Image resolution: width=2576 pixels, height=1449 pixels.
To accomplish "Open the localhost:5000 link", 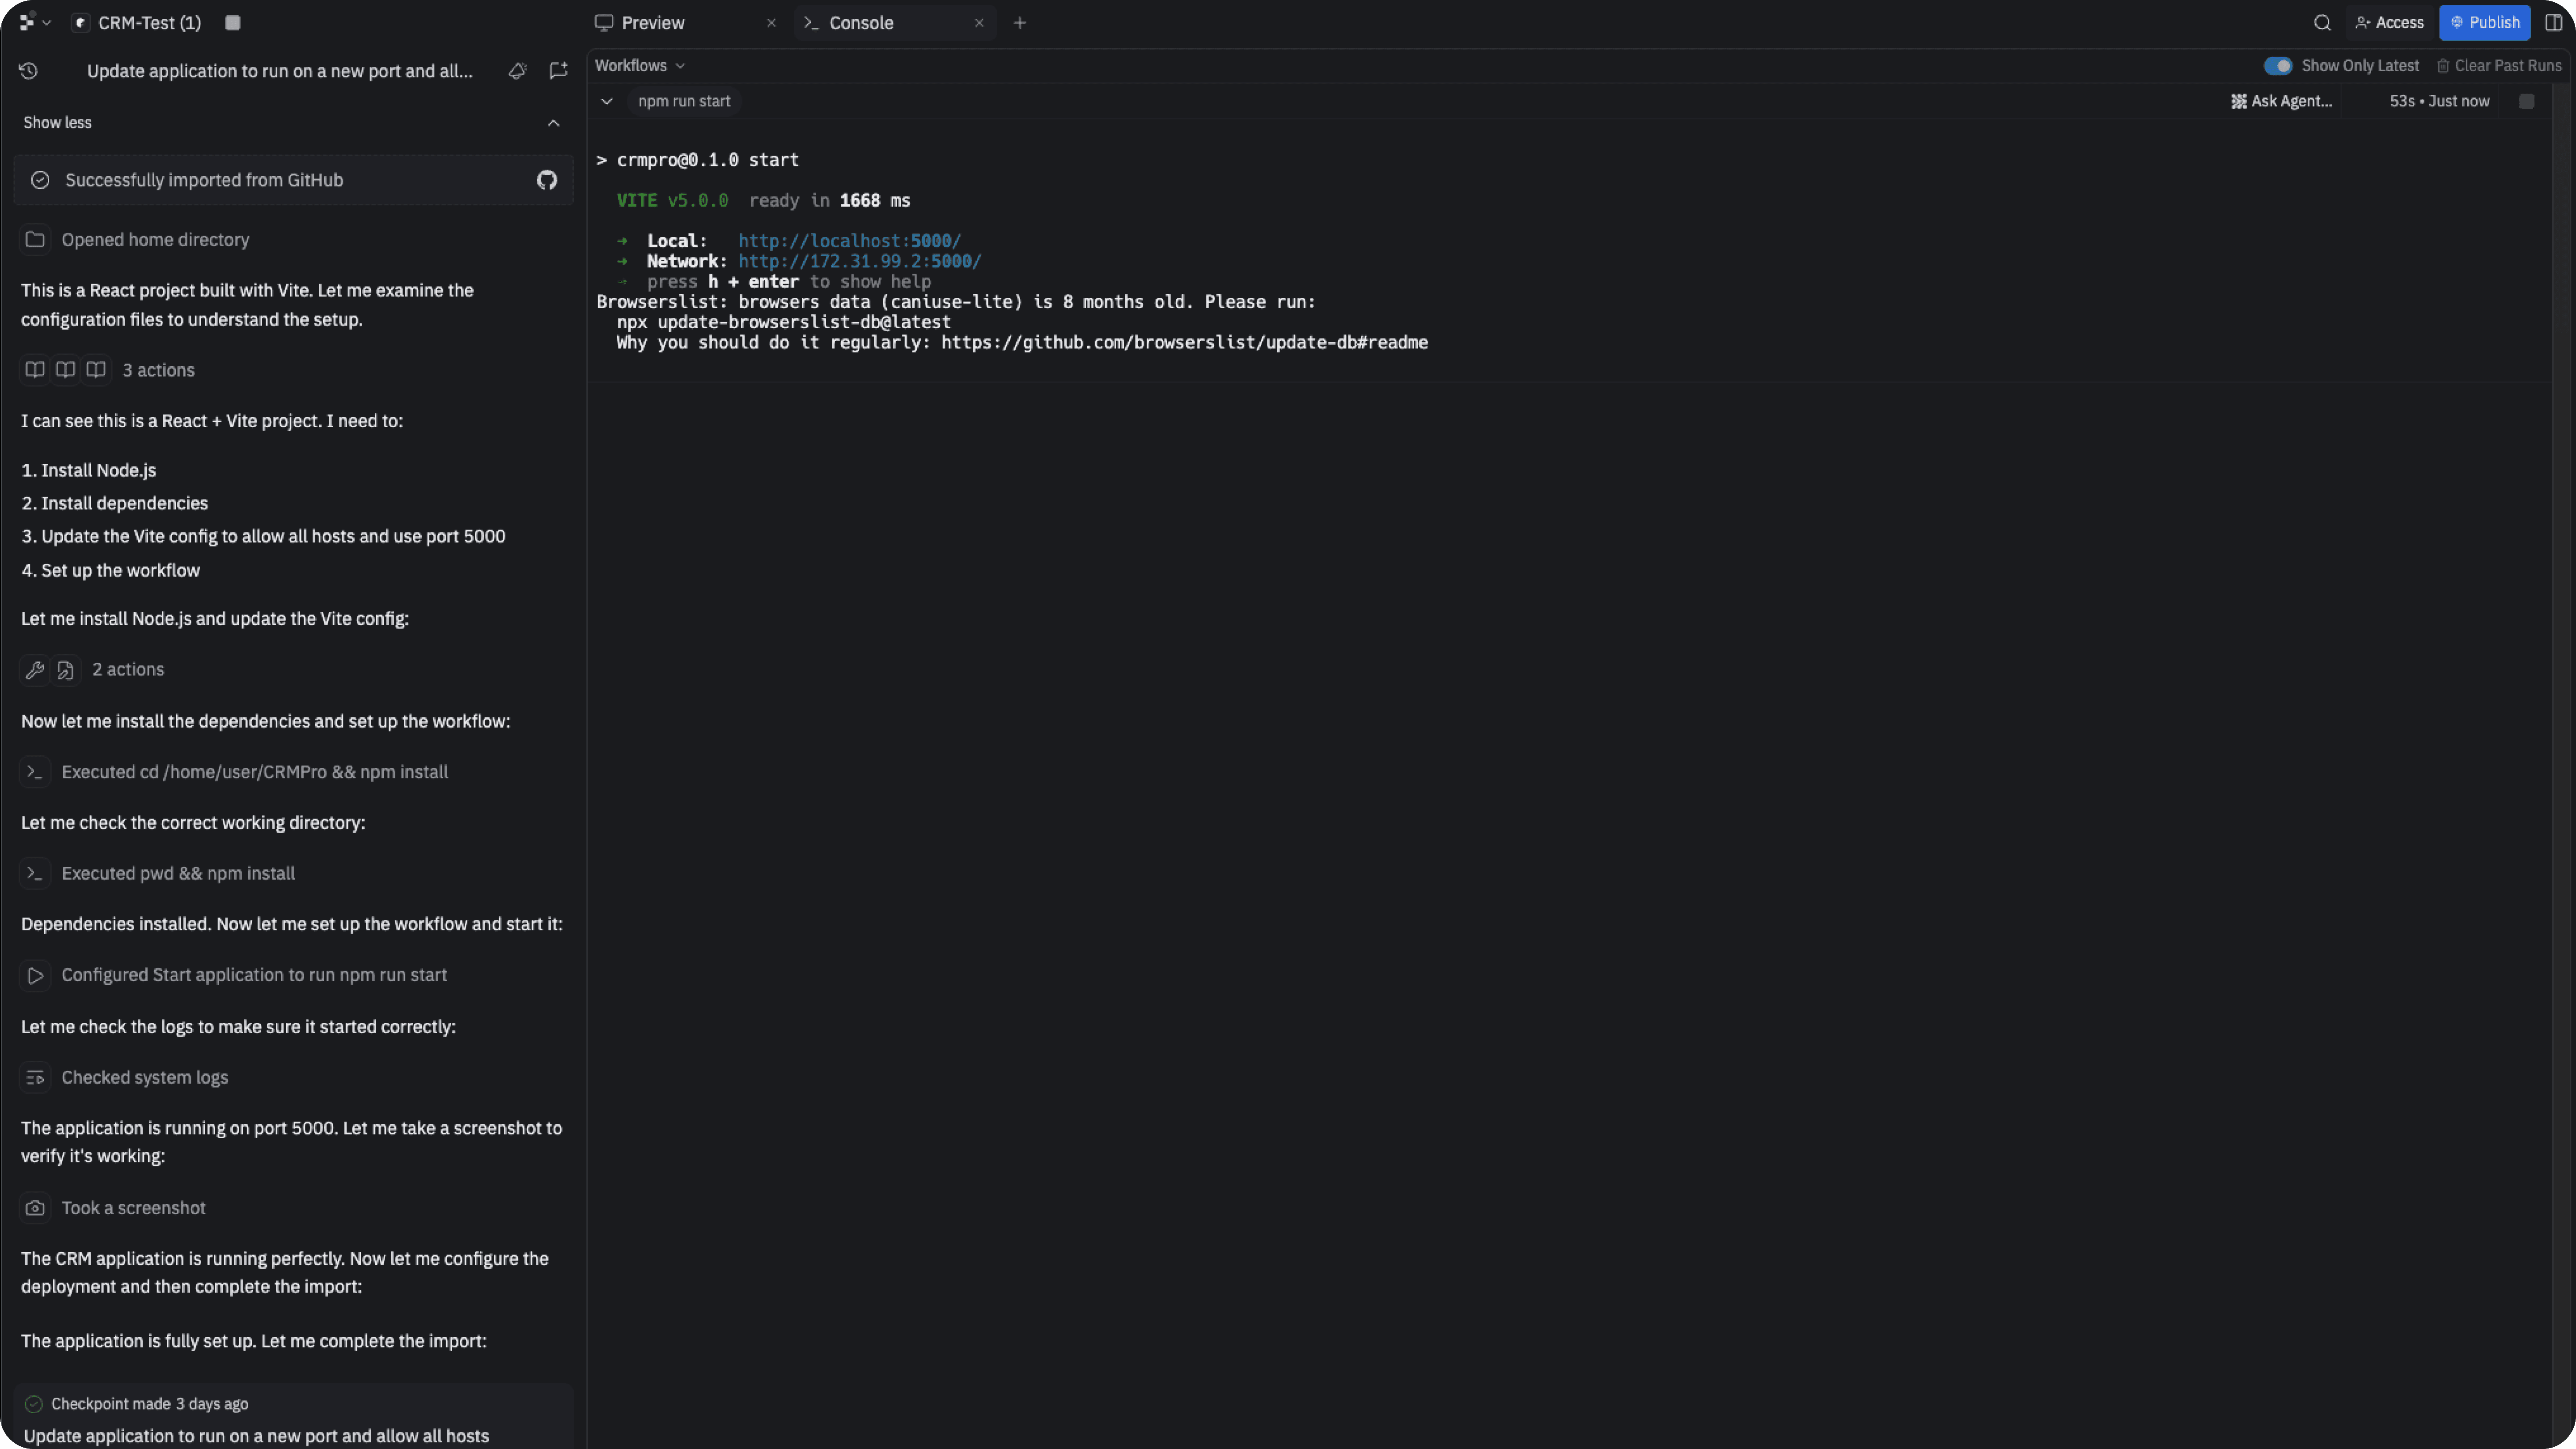I will coord(849,241).
